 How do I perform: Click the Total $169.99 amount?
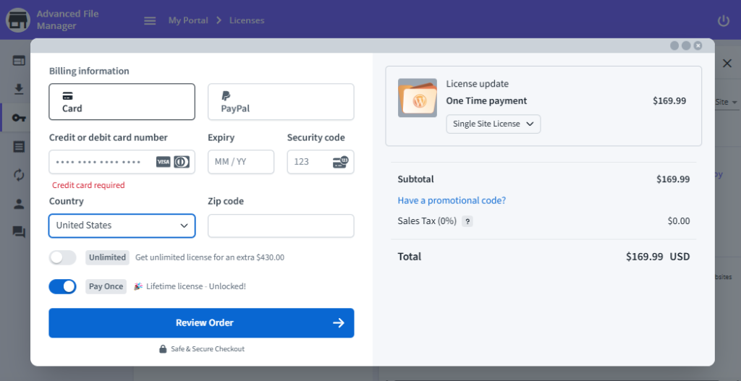point(645,257)
